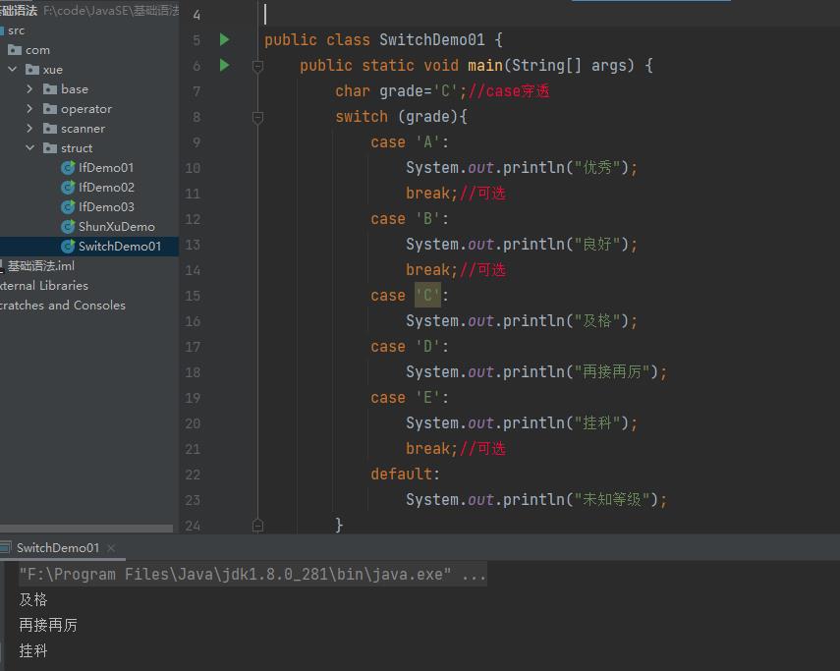Expand the operator package

tap(29, 109)
